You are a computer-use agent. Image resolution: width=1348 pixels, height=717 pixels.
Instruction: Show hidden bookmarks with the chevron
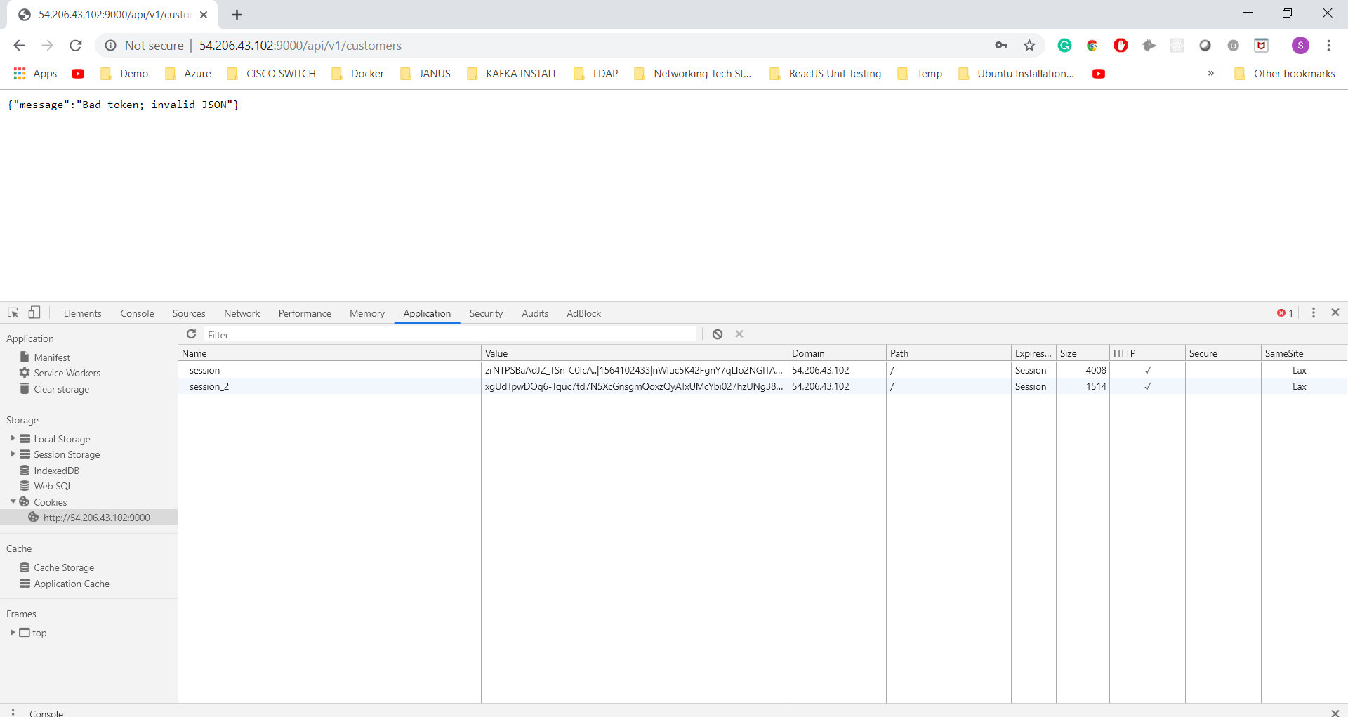(x=1211, y=74)
